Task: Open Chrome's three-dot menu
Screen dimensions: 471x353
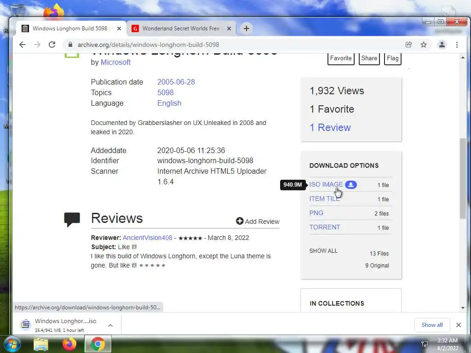Action: tap(457, 45)
